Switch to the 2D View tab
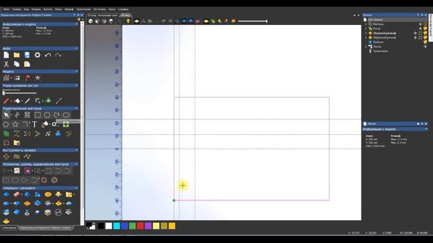433x243 pixels. click(x=102, y=16)
